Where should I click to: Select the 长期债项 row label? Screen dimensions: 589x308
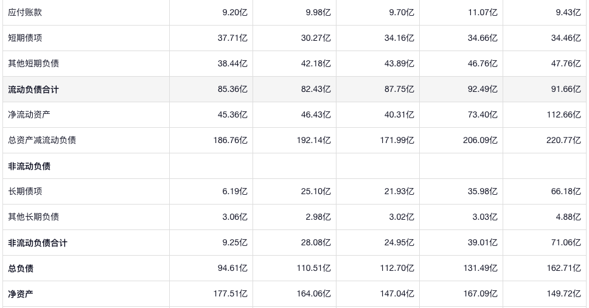(x=25, y=192)
